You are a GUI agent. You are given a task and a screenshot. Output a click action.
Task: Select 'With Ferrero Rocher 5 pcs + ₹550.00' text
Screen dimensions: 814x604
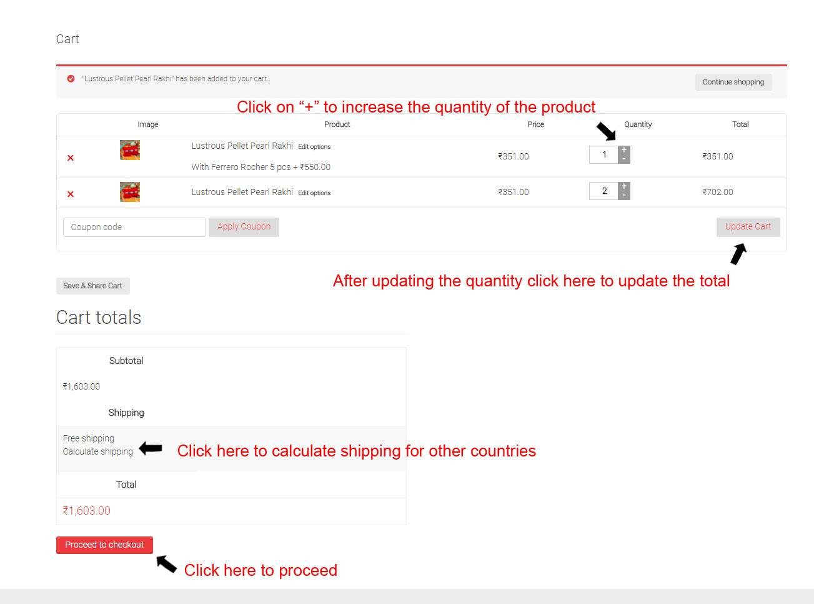click(261, 167)
